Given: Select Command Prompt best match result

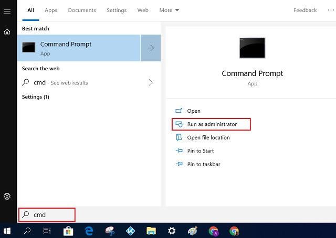Looking at the screenshot, I should click(x=79, y=48).
